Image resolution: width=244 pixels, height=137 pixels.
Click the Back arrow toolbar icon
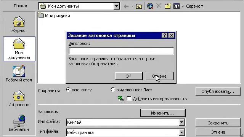pos(126,6)
